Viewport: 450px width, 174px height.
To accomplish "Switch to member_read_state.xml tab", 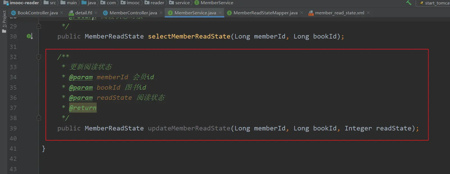I will coord(340,13).
